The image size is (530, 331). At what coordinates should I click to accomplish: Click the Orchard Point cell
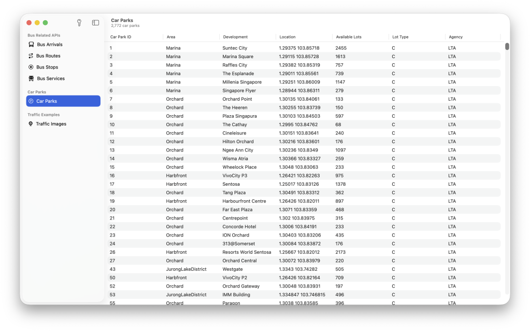[x=237, y=99]
